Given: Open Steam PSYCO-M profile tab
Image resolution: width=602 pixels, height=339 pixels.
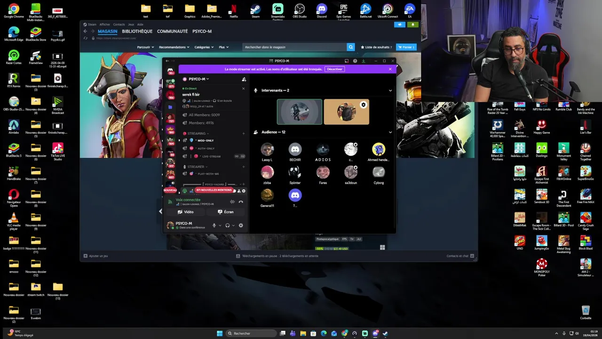Looking at the screenshot, I should [202, 31].
